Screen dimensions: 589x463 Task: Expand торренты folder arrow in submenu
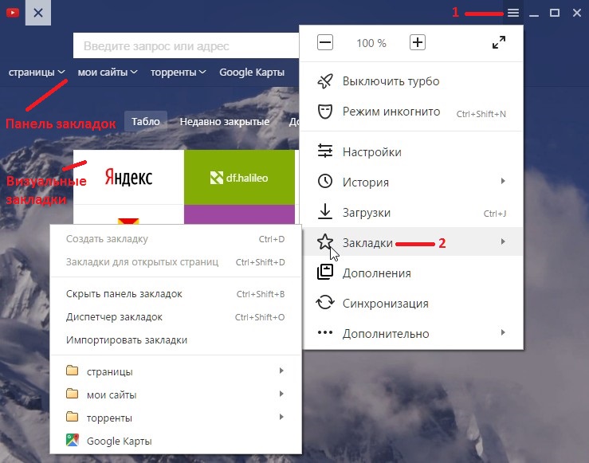click(281, 417)
